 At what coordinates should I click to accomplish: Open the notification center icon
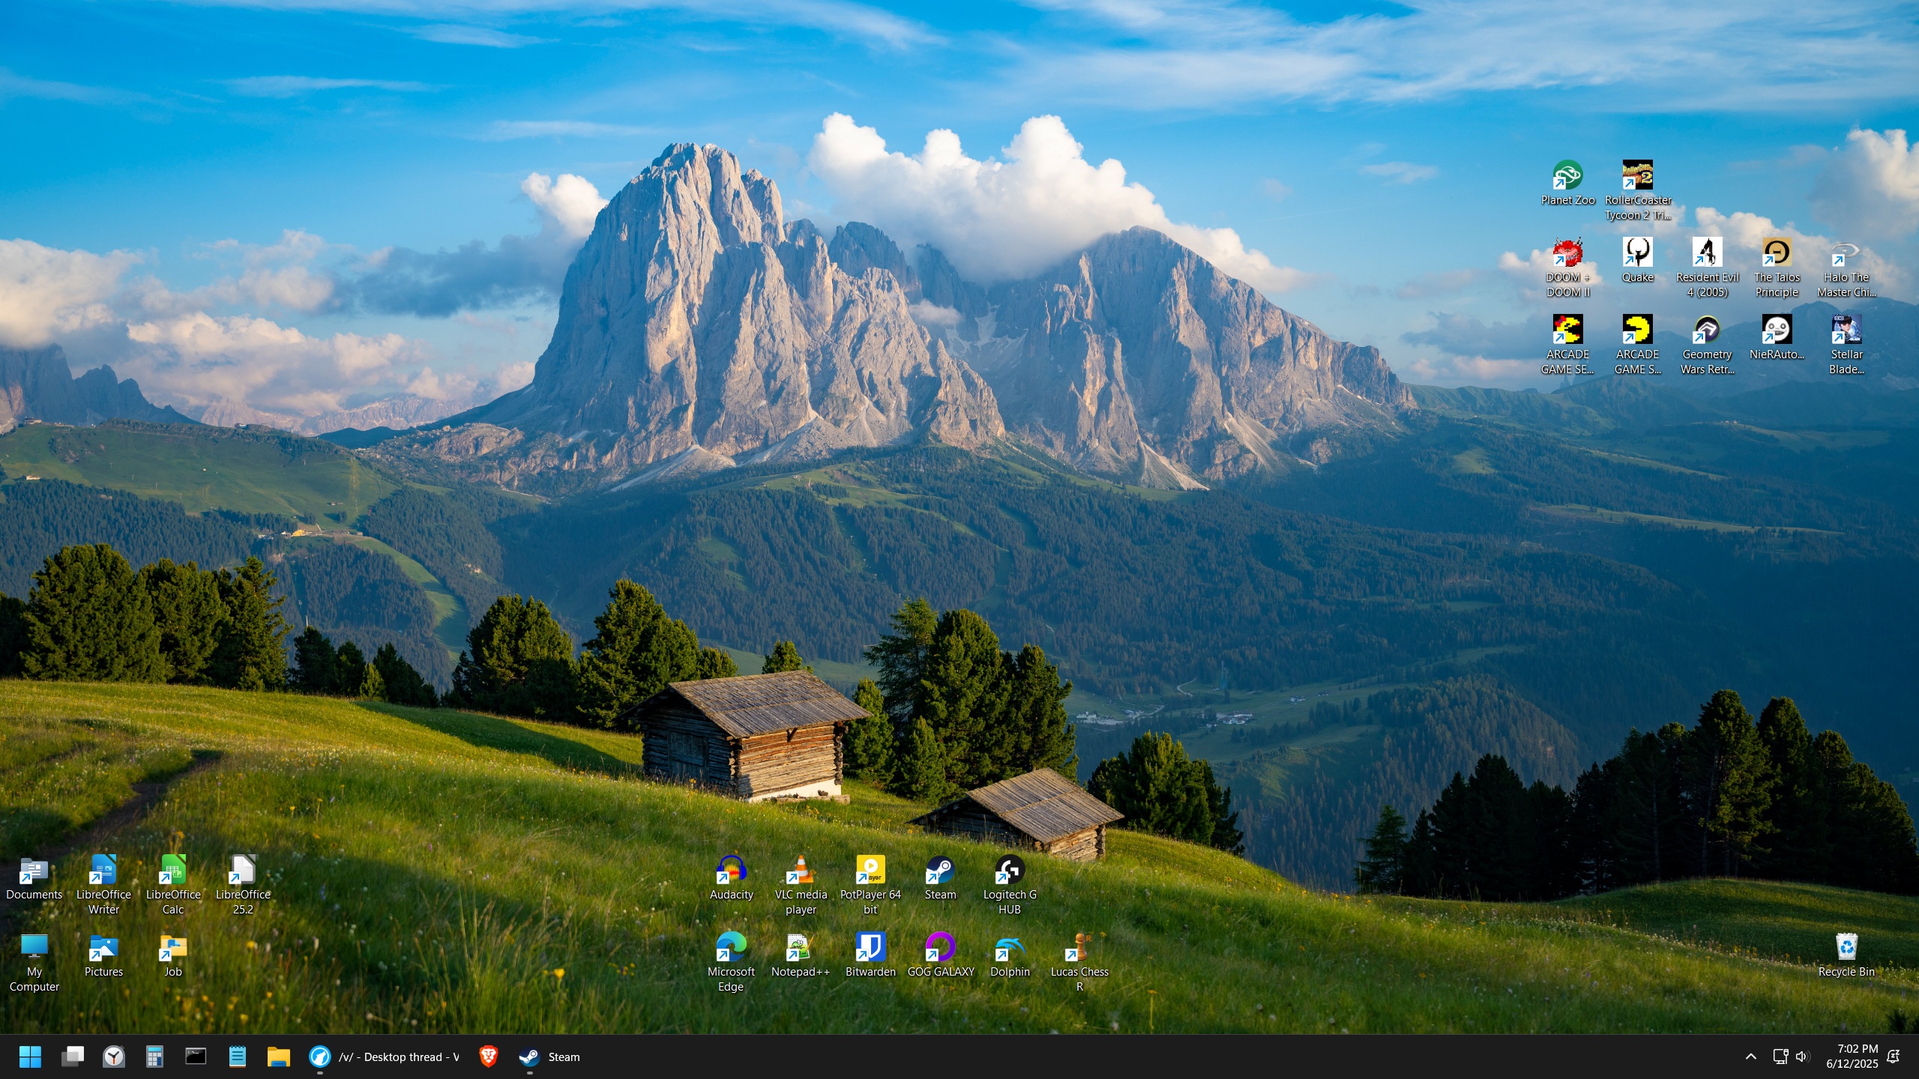pos(1894,1057)
